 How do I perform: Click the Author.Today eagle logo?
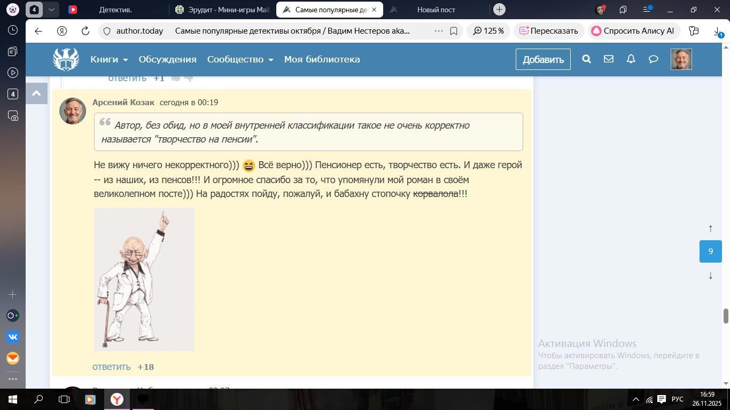66,59
